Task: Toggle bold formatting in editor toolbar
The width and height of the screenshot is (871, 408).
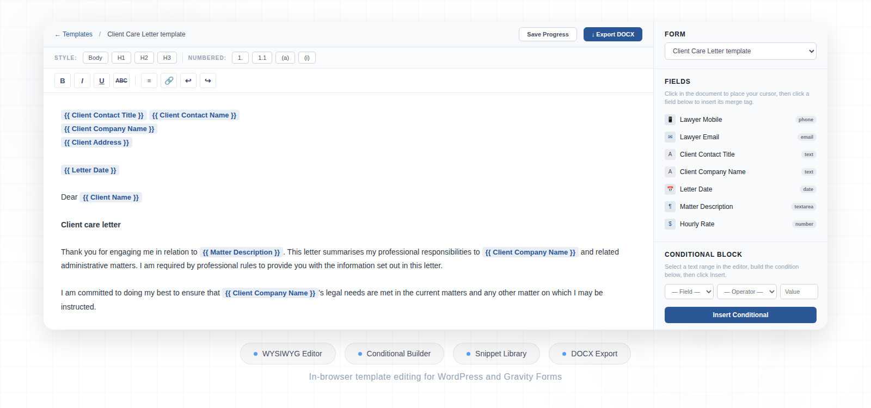Action: point(63,81)
